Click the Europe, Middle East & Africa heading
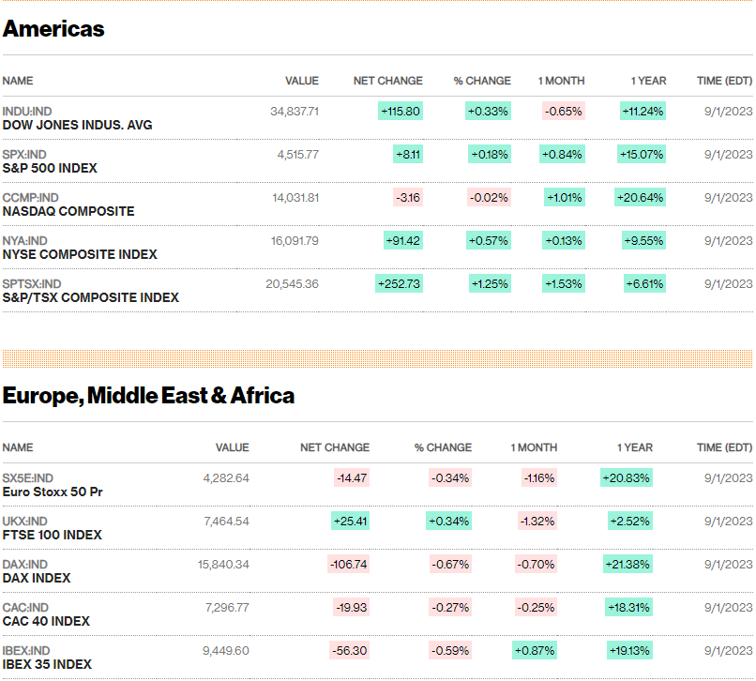Image resolution: width=756 pixels, height=681 pixels. pos(148,396)
